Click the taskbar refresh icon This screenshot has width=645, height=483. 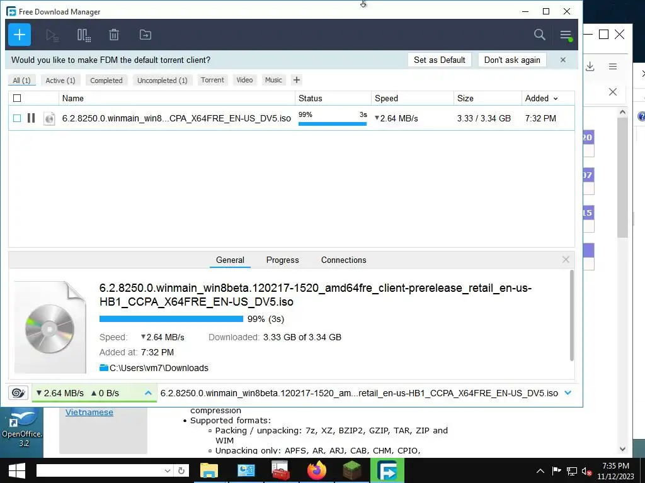tap(181, 470)
